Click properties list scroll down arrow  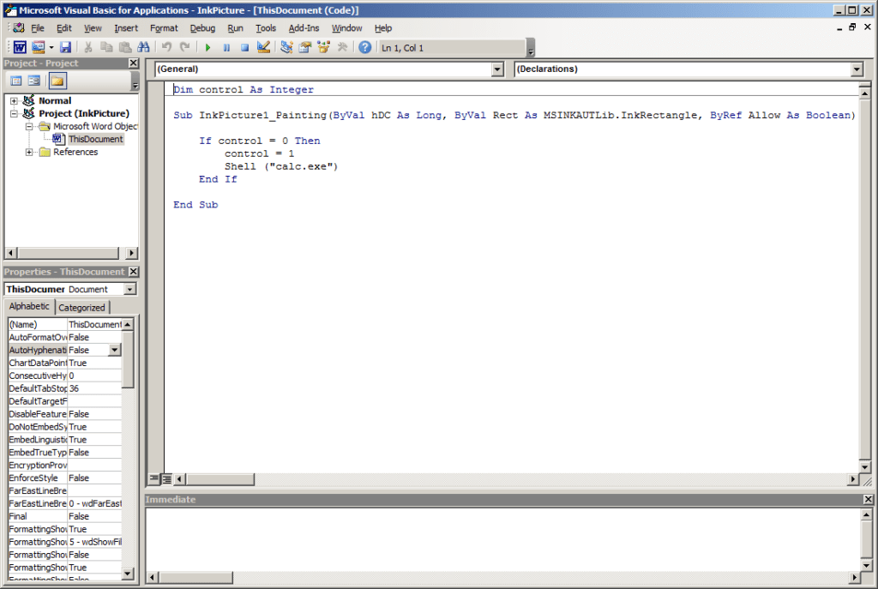click(x=128, y=574)
